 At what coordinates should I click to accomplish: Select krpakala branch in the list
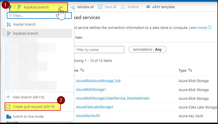[38, 33]
